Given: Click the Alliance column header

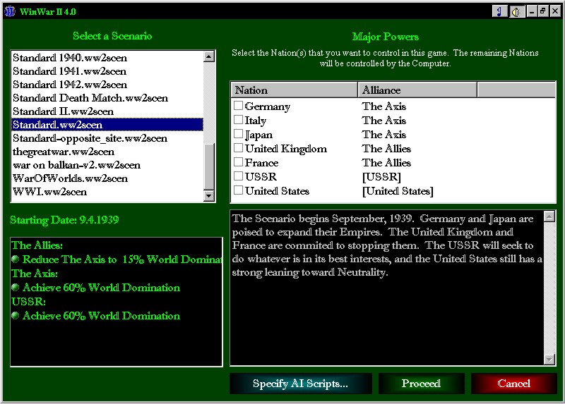Looking at the screenshot, I should 417,90.
